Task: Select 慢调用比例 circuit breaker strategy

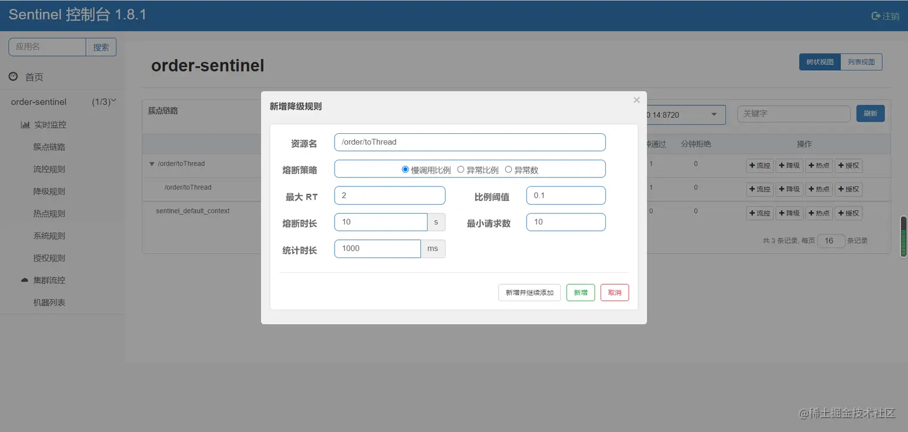Action: [405, 170]
